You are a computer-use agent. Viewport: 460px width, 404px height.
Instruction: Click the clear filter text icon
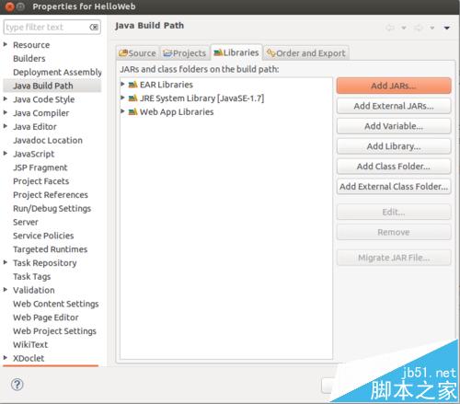pos(94,27)
